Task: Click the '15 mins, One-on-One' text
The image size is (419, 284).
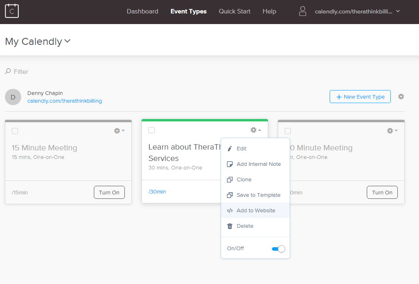Action: click(x=38, y=157)
